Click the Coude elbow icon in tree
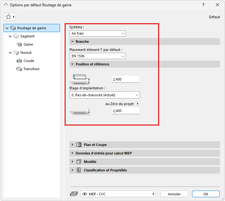225x201 pixels. pos(19,61)
